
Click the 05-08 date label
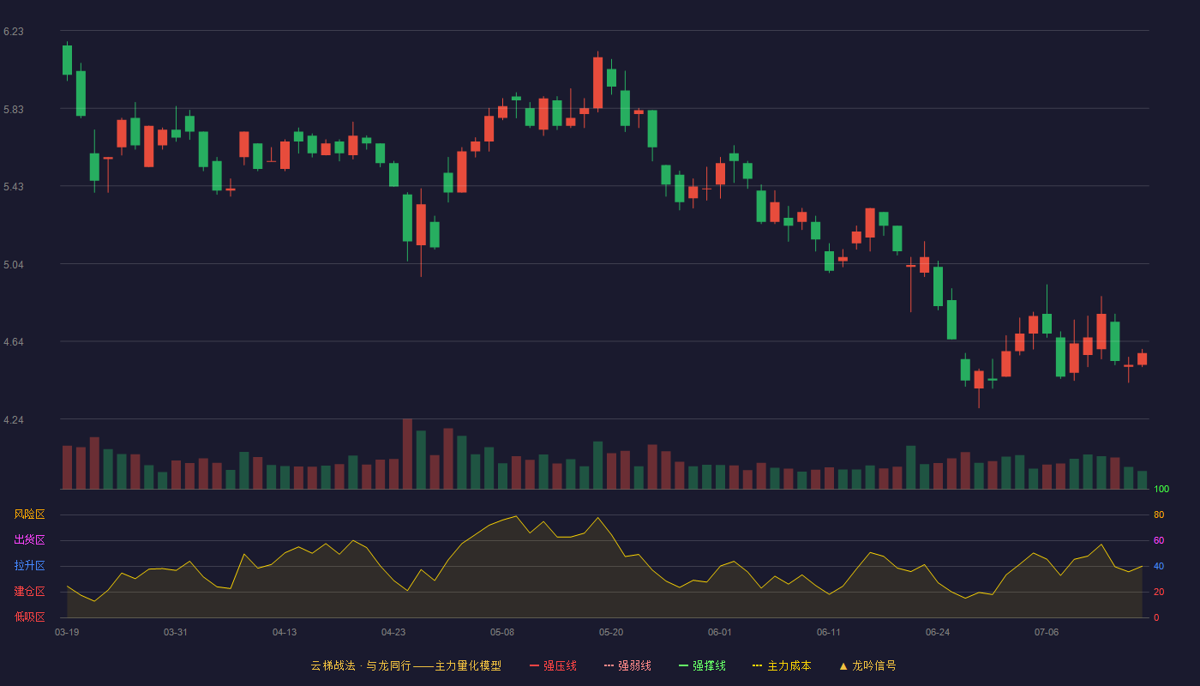coord(502,632)
